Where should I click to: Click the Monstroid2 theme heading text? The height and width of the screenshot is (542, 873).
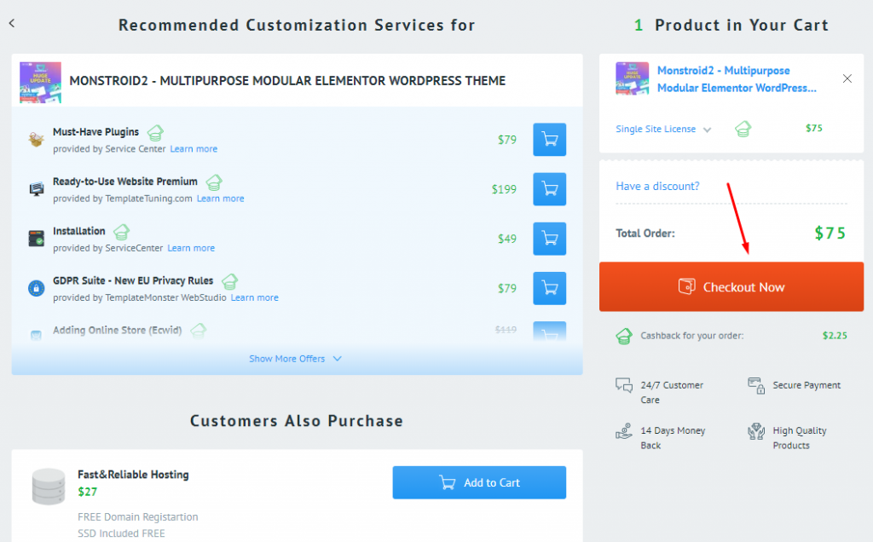coord(287,81)
